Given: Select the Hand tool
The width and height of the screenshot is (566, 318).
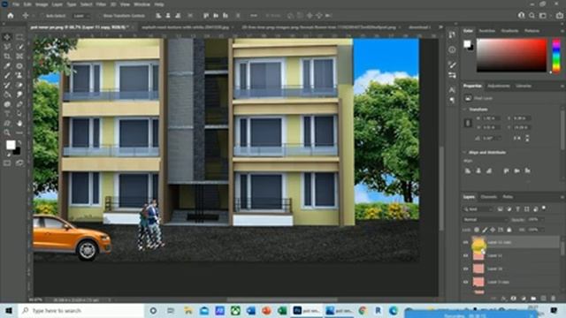Looking at the screenshot, I should [19, 124].
